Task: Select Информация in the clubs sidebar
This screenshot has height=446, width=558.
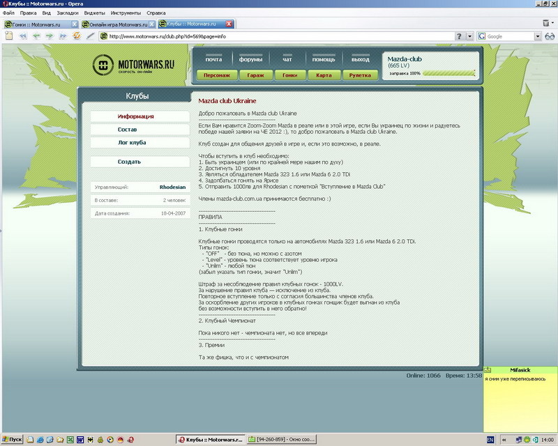Action: click(140, 116)
